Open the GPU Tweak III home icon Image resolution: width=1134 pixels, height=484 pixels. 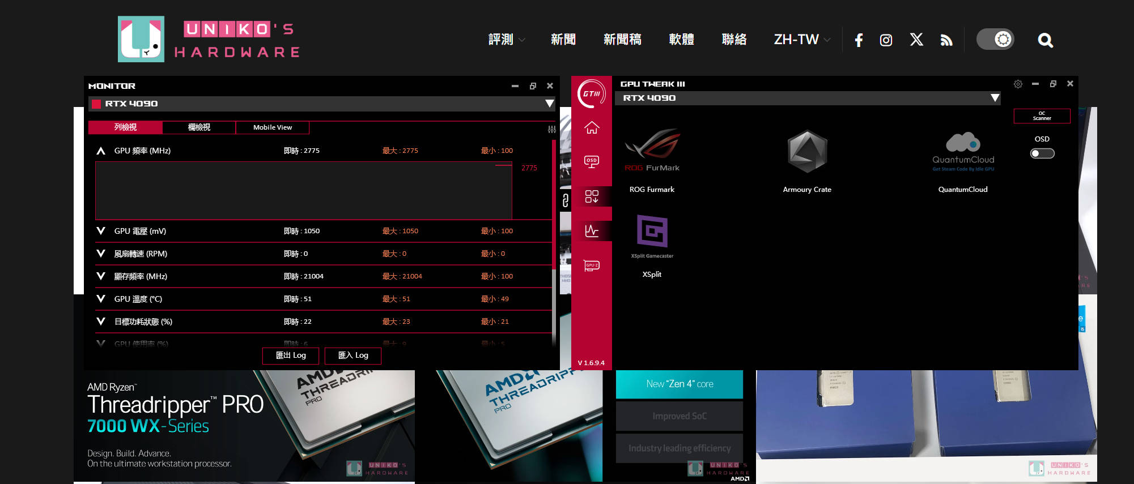tap(592, 128)
